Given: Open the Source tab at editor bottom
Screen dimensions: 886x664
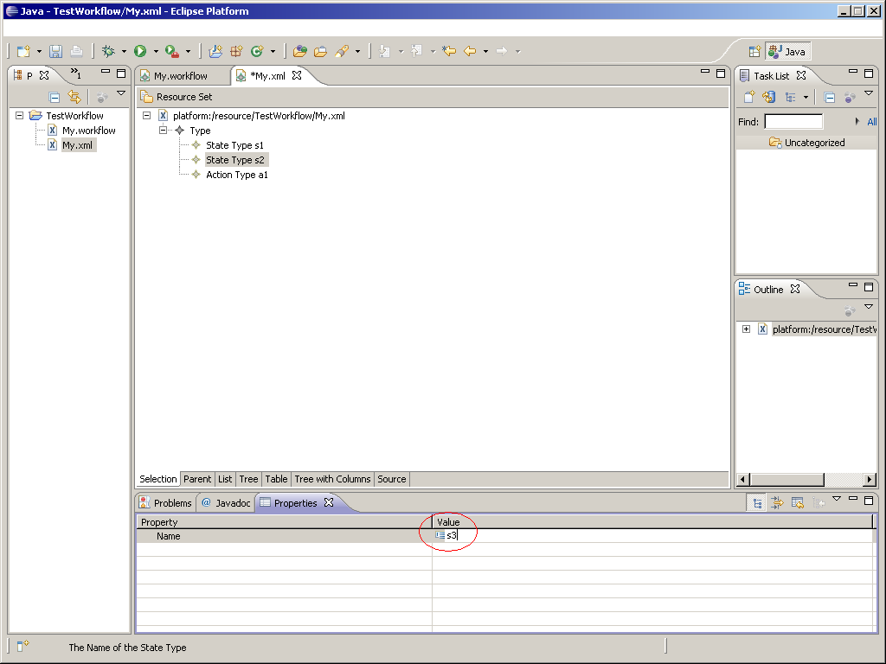Looking at the screenshot, I should tap(391, 479).
